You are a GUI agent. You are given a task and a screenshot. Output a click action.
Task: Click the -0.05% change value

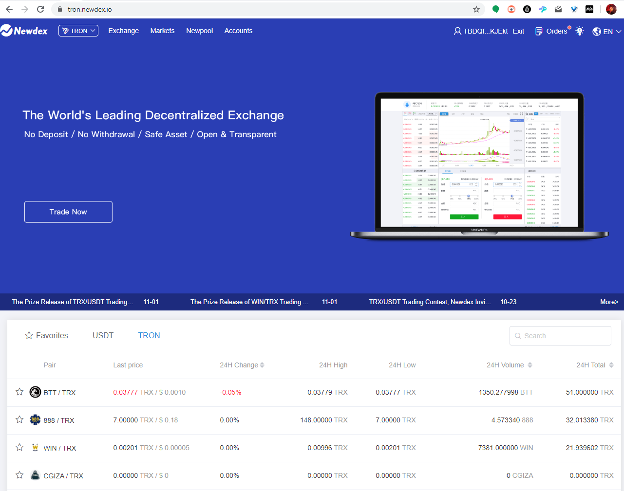(230, 392)
